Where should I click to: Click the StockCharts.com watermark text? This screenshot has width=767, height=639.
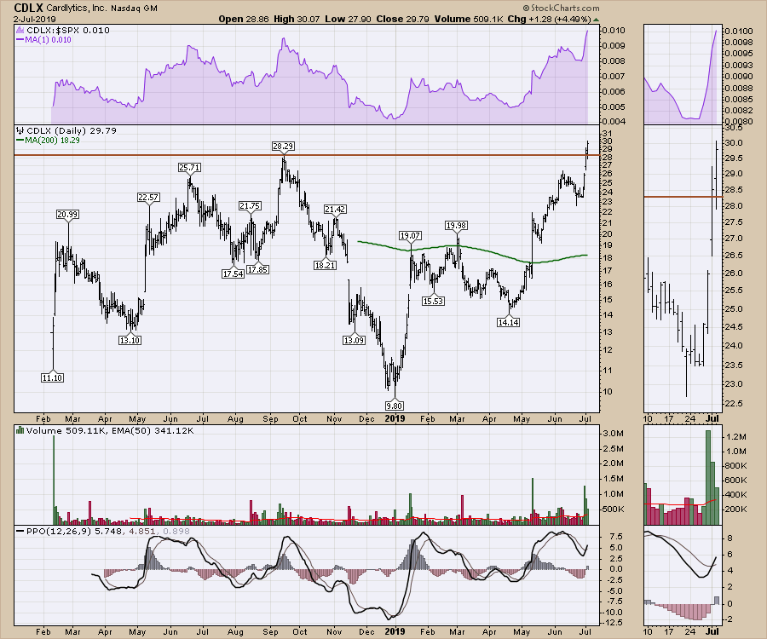[x=561, y=9]
